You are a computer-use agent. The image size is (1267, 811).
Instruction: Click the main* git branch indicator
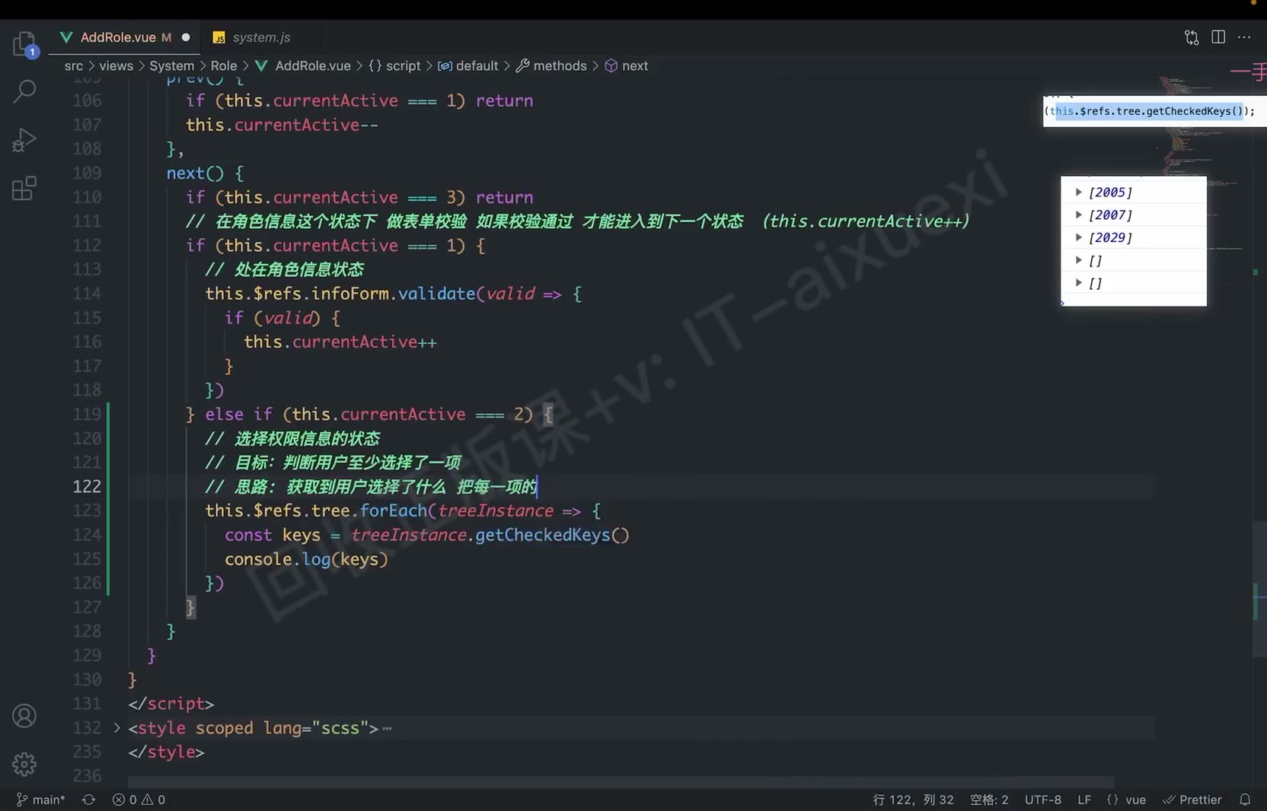click(41, 800)
